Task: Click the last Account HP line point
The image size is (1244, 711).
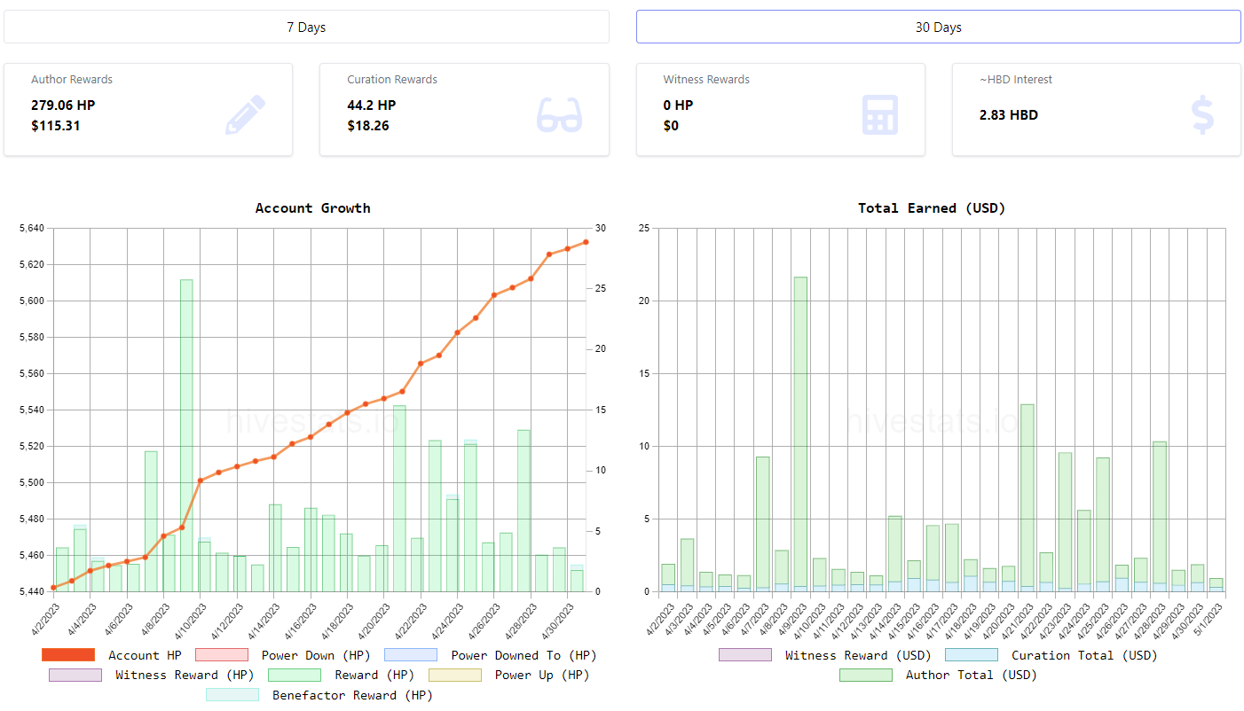Action: tap(586, 242)
